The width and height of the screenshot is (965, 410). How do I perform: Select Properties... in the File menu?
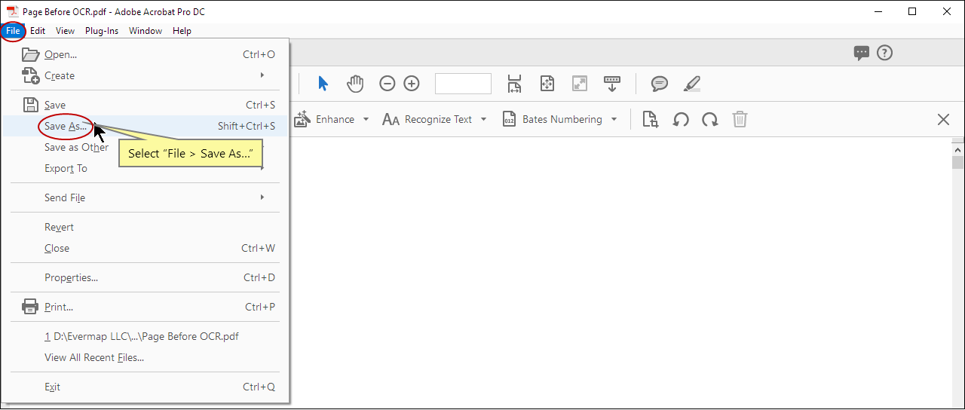point(71,278)
